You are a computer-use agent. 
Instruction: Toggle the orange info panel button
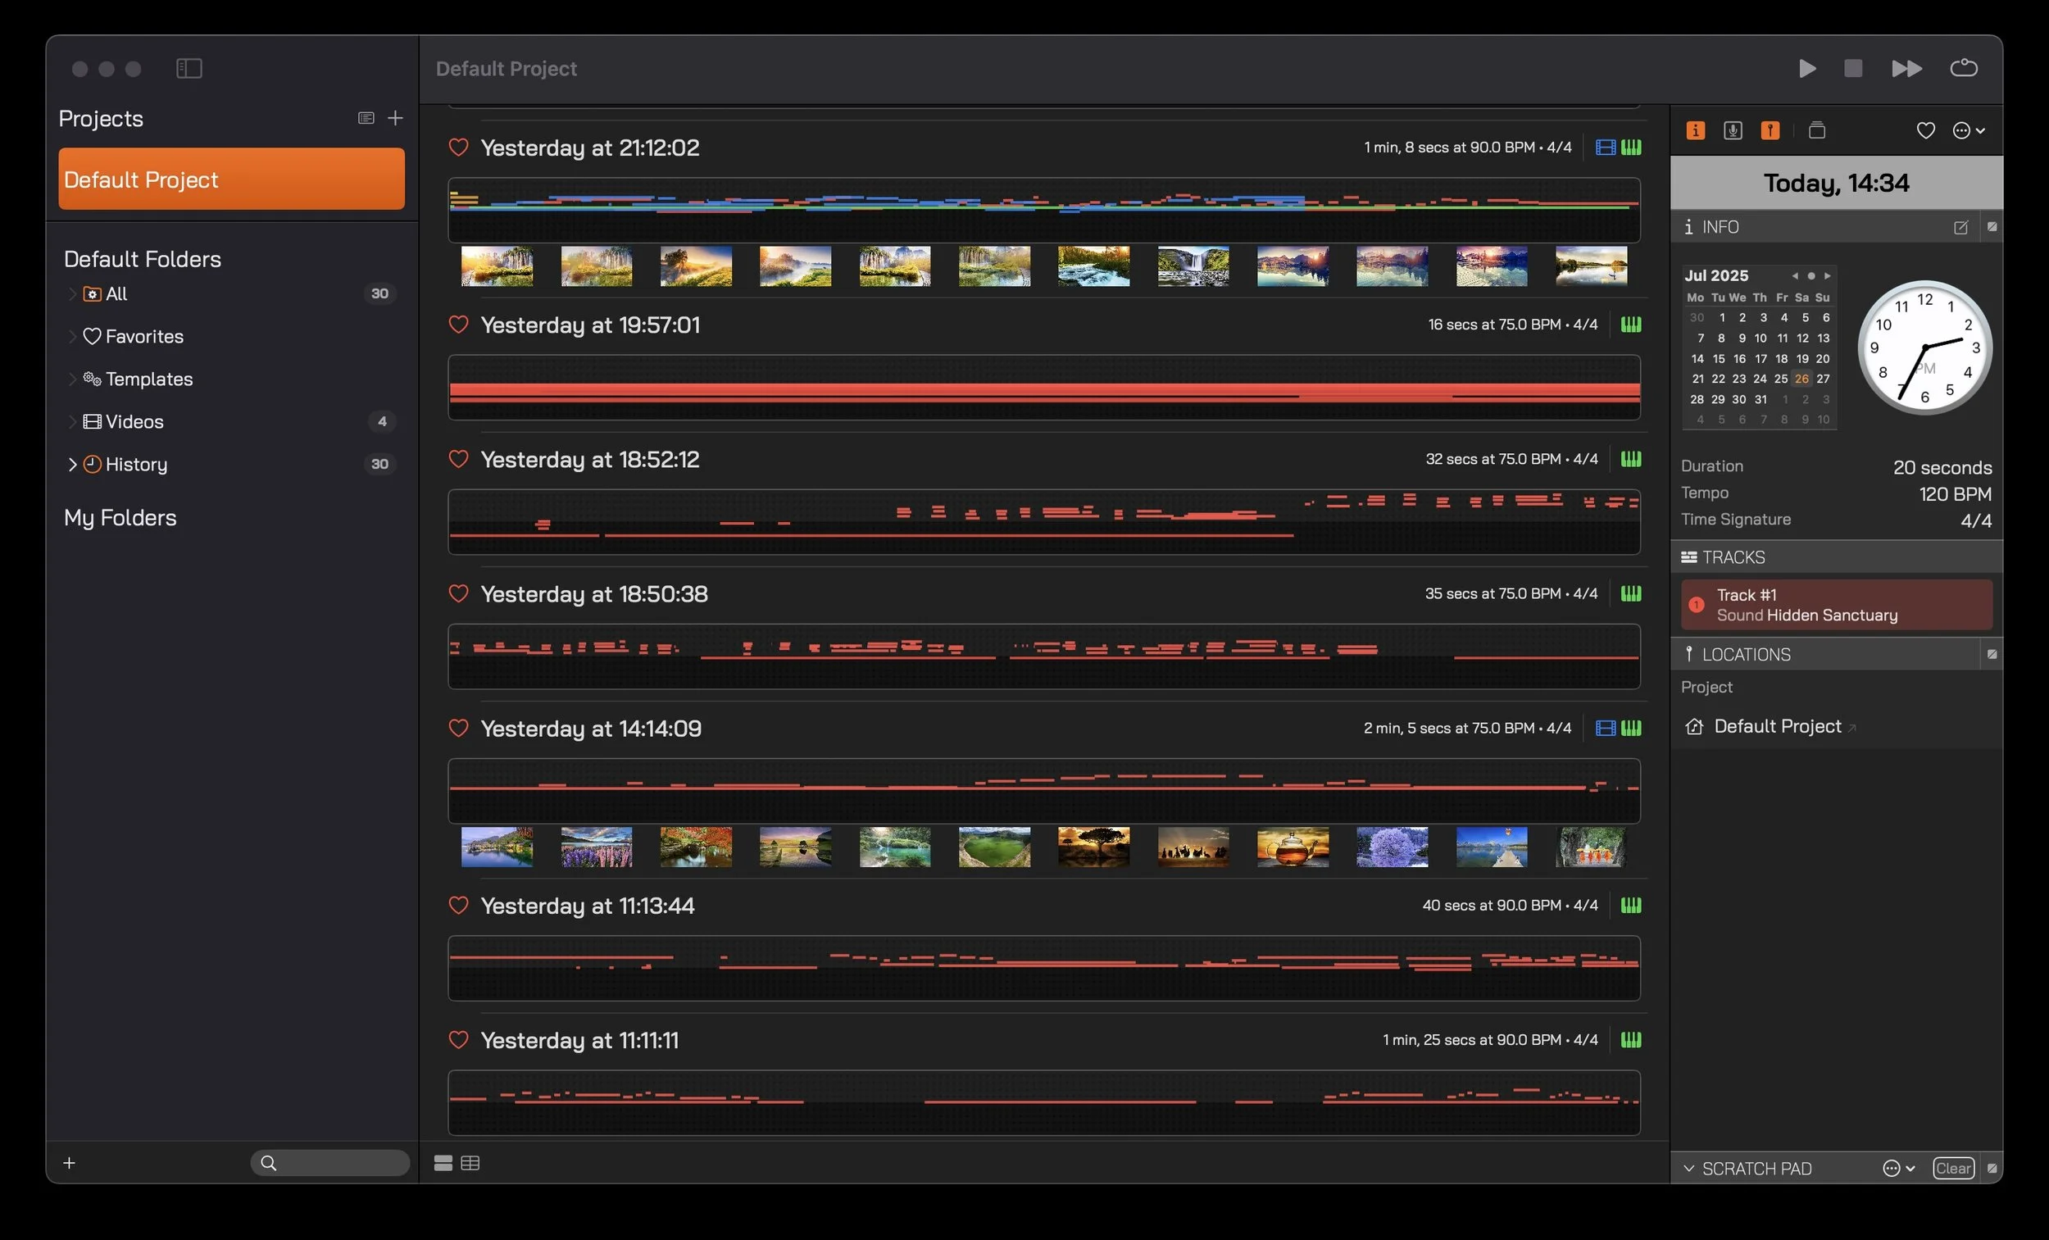tap(1695, 130)
